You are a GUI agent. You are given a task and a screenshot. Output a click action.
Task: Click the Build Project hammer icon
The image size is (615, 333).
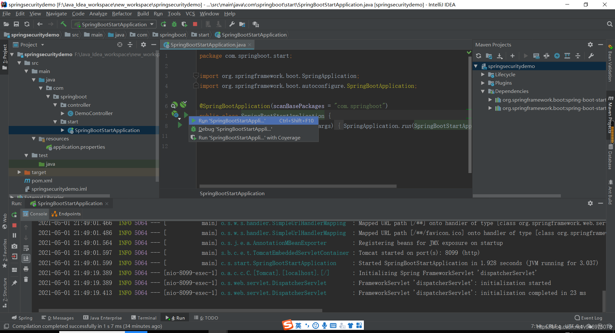point(63,24)
